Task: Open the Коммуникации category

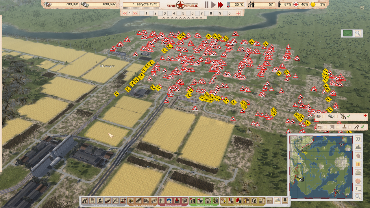Action: (173, 205)
